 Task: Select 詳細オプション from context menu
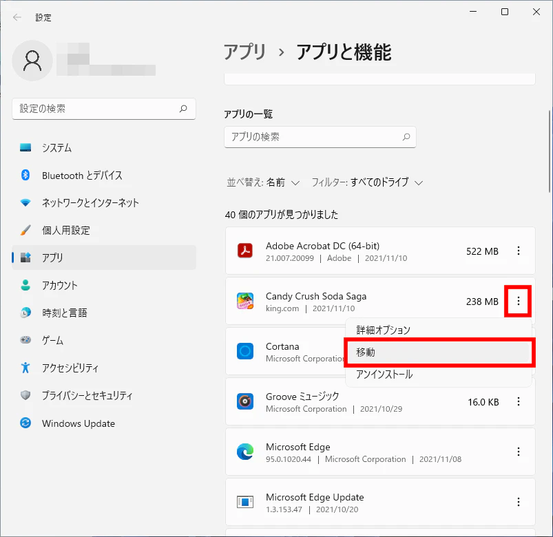tap(439, 330)
